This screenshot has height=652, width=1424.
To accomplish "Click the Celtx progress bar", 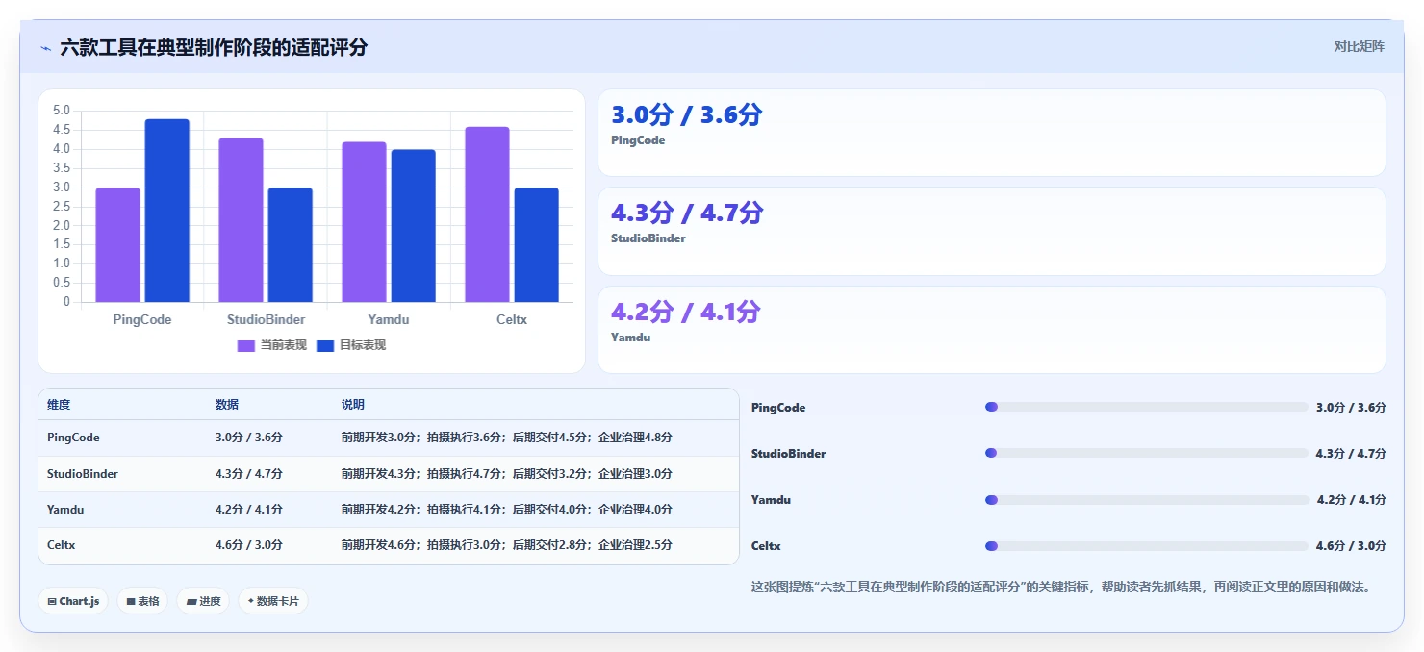I will click(x=1147, y=546).
